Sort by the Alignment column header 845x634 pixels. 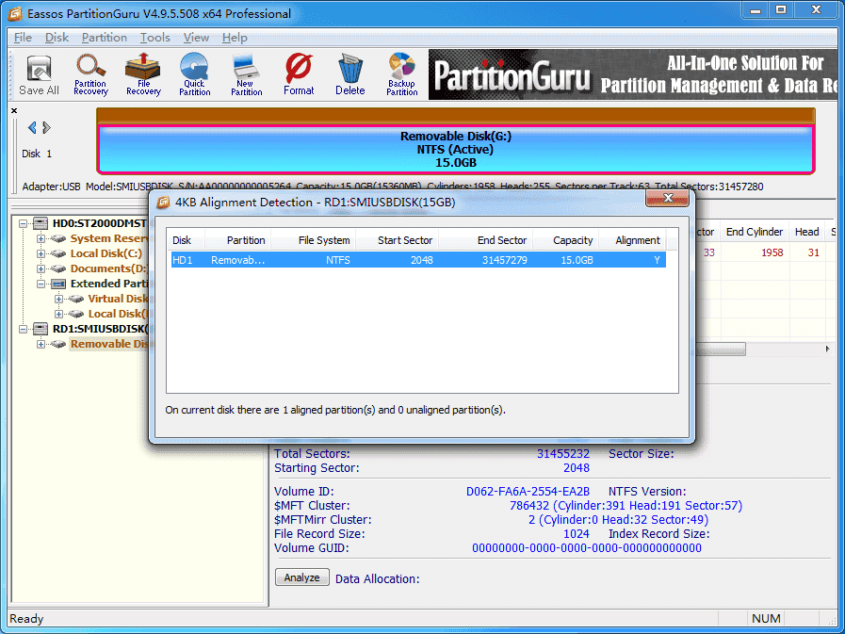tap(632, 240)
